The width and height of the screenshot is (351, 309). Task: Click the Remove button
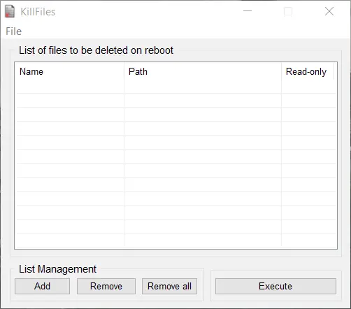coord(106,286)
